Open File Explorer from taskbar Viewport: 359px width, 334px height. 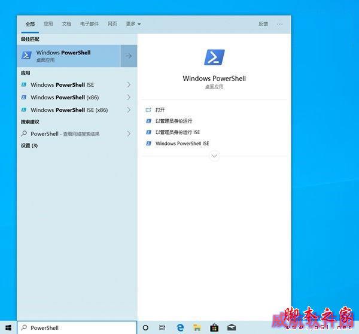coord(197,328)
